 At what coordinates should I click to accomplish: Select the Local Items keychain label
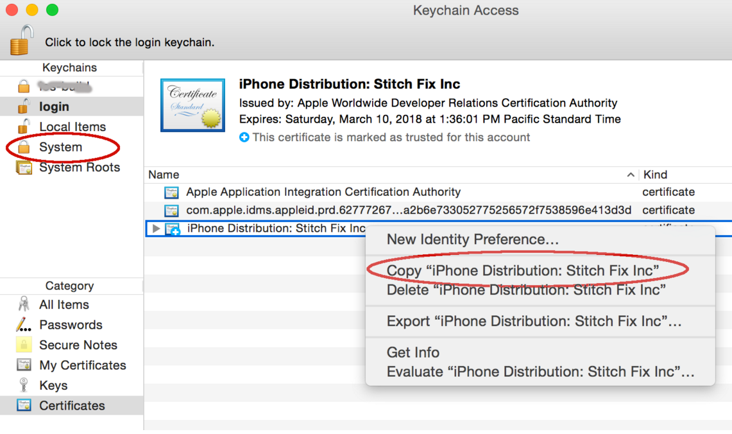[x=72, y=126]
